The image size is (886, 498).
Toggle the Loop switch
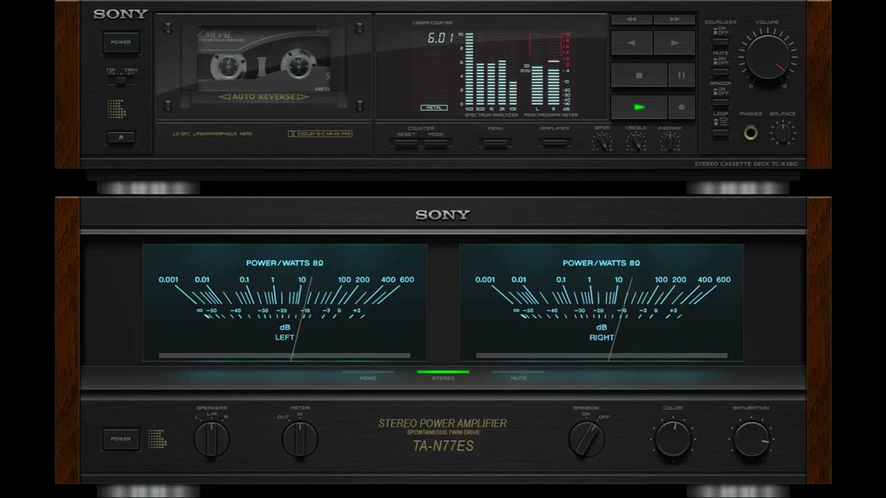point(721,132)
